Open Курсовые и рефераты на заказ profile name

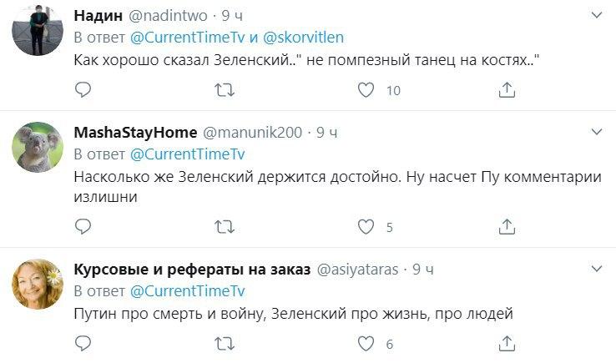[192, 270]
